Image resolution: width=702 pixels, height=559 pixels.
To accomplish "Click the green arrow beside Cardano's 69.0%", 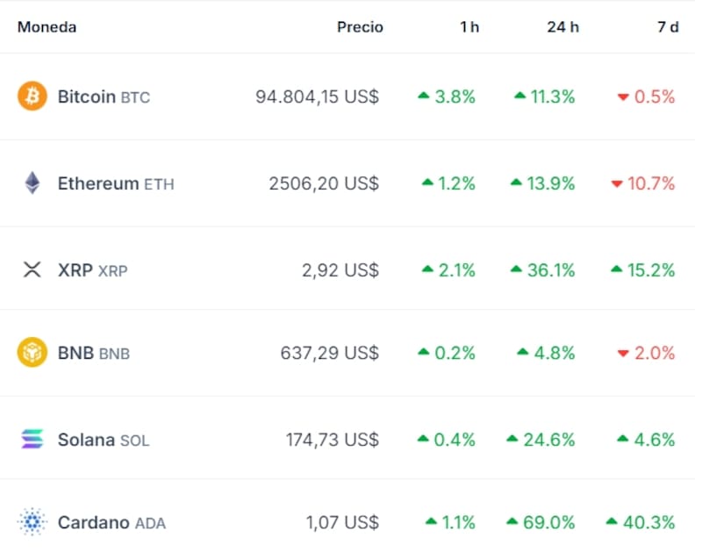I will (513, 522).
